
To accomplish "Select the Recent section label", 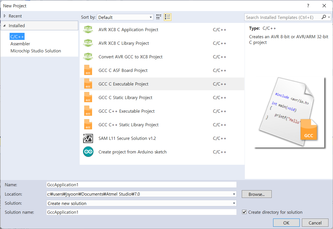I will point(15,16).
